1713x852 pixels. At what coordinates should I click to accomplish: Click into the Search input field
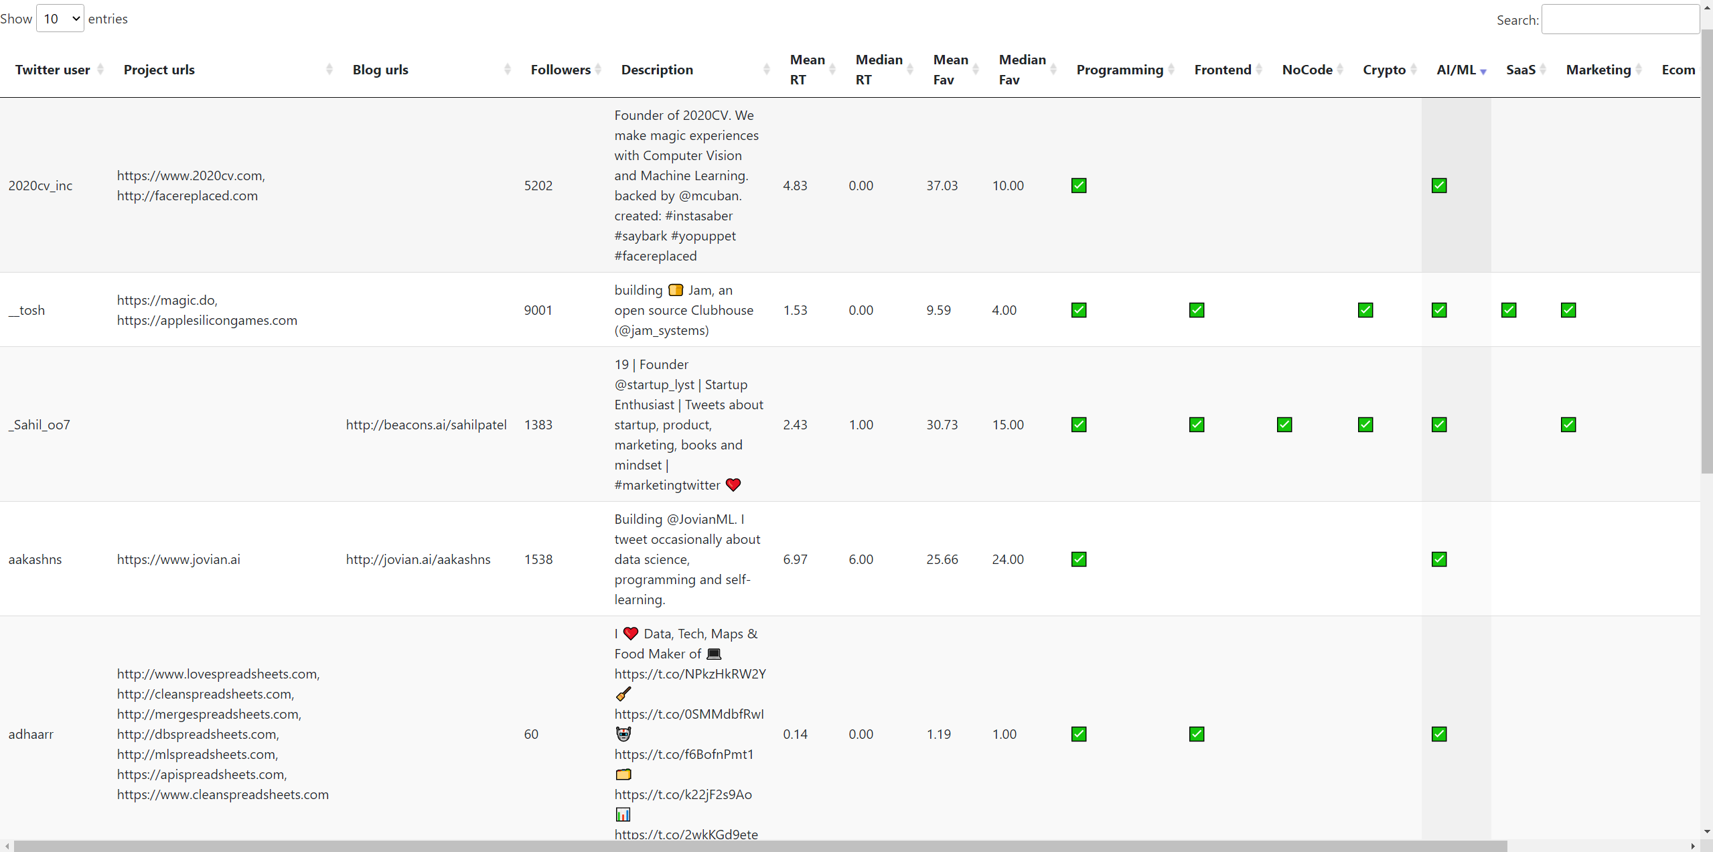[x=1619, y=19]
